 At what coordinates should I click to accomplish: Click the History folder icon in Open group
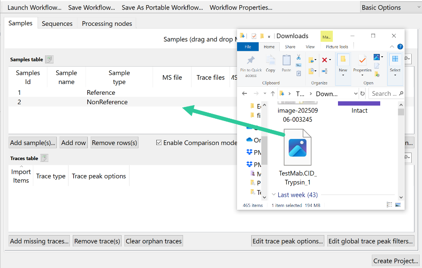377,74
